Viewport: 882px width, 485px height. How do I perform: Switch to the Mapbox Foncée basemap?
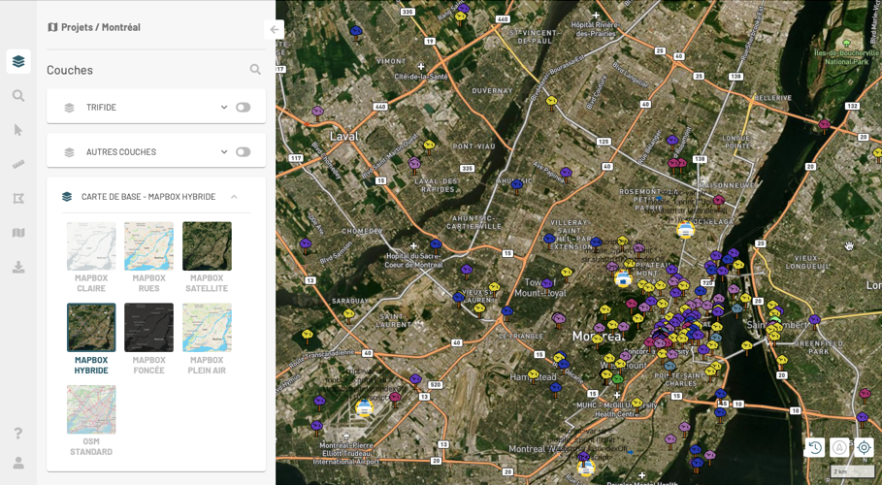[x=148, y=328]
